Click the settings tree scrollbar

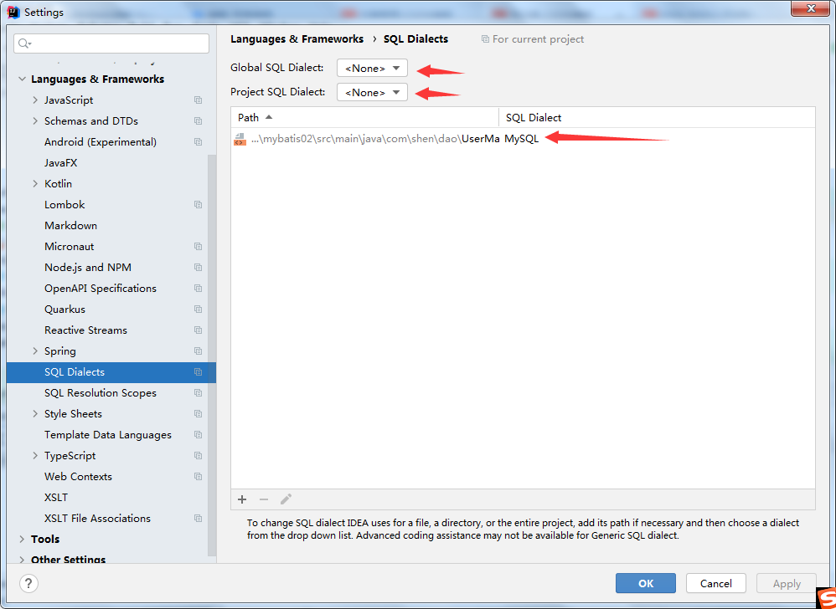tap(212, 355)
